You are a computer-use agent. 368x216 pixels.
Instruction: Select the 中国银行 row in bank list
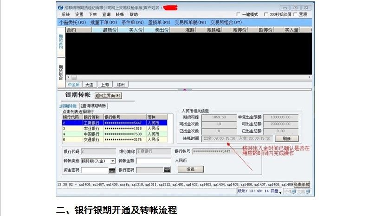tap(91, 134)
